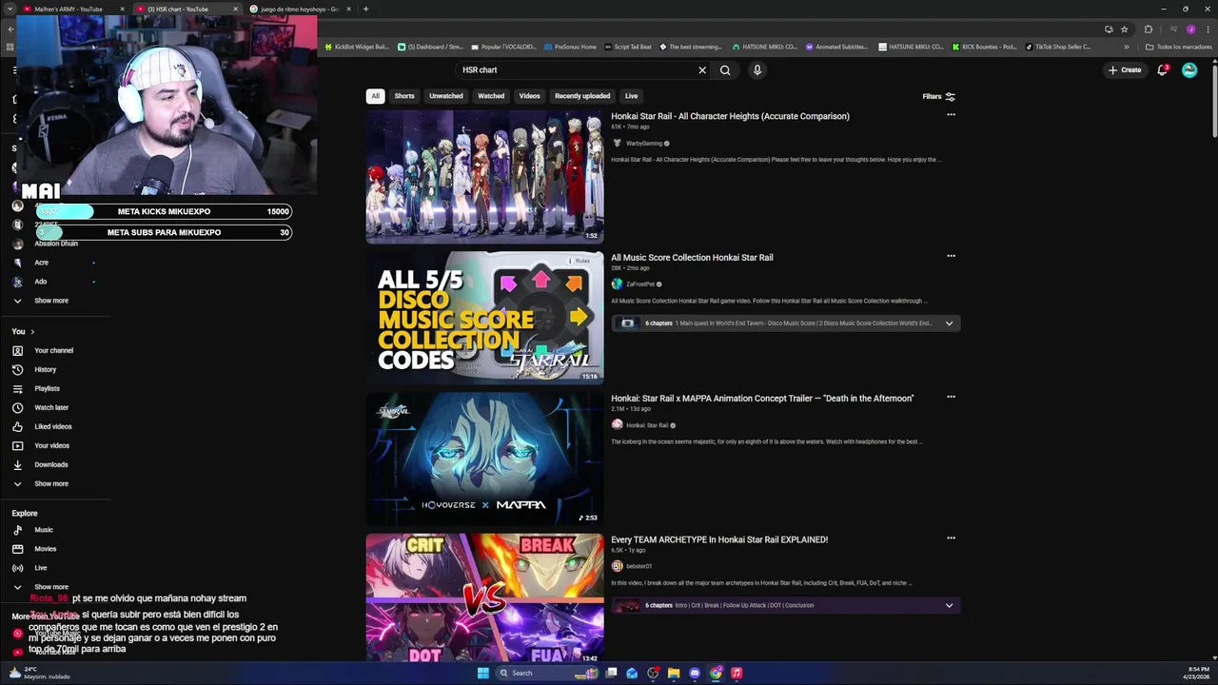Open Watch later in the sidebar
The image size is (1218, 685).
point(51,407)
